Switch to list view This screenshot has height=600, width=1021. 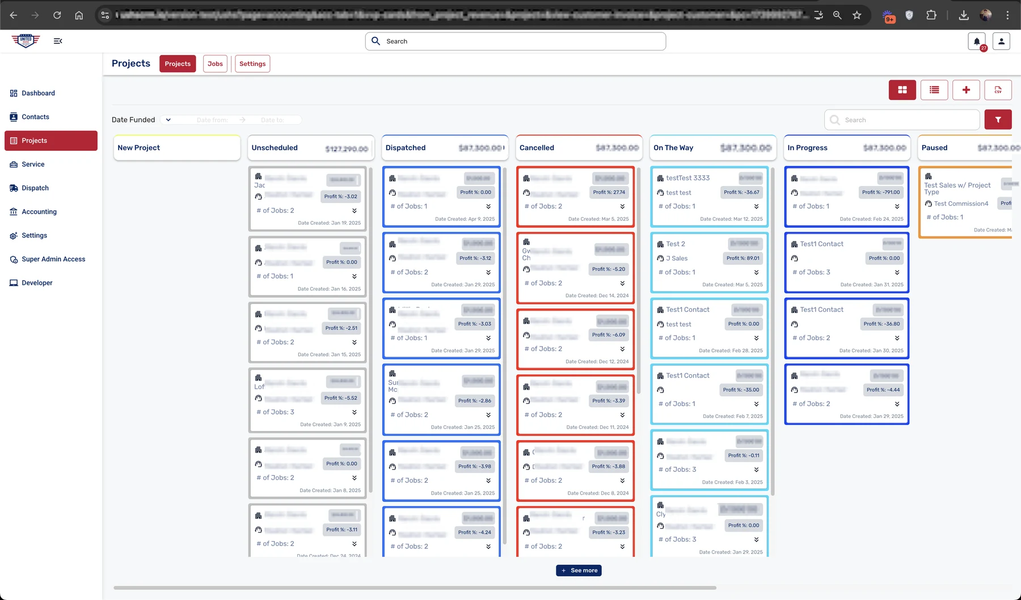click(x=934, y=90)
